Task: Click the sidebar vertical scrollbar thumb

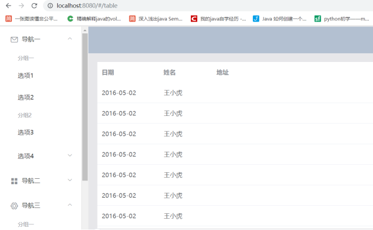Action: point(85,107)
